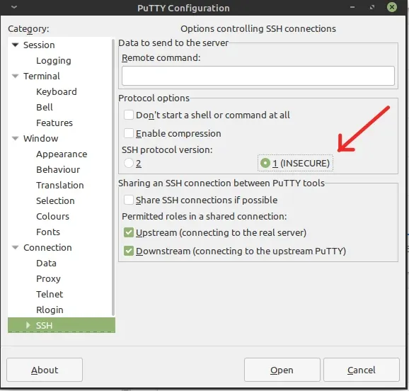Select Telnet under Connection
409x391 pixels.
[50, 294]
